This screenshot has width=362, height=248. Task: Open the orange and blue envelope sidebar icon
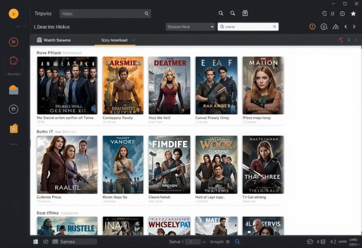[14, 90]
